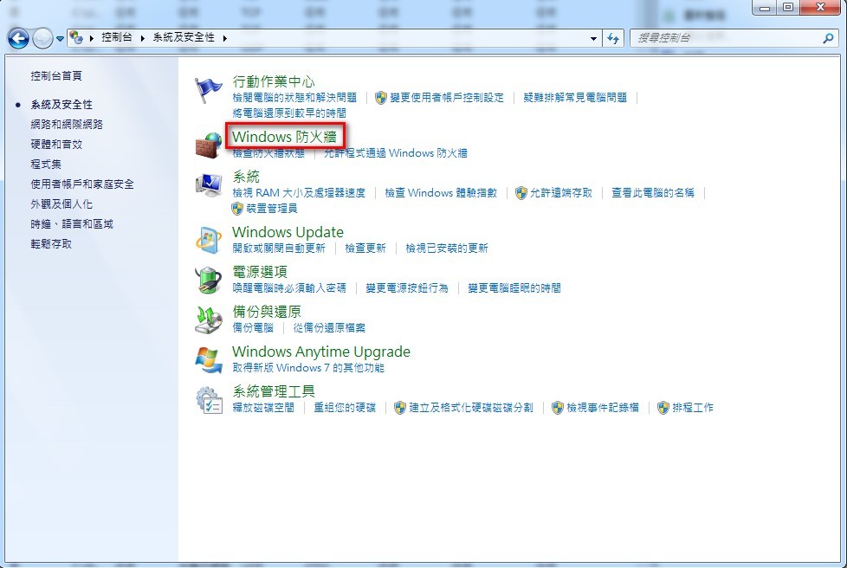This screenshot has width=847, height=568.
Task: Click 檢查更新 link
Action: click(365, 248)
